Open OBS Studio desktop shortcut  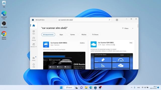(x=4, y=24)
